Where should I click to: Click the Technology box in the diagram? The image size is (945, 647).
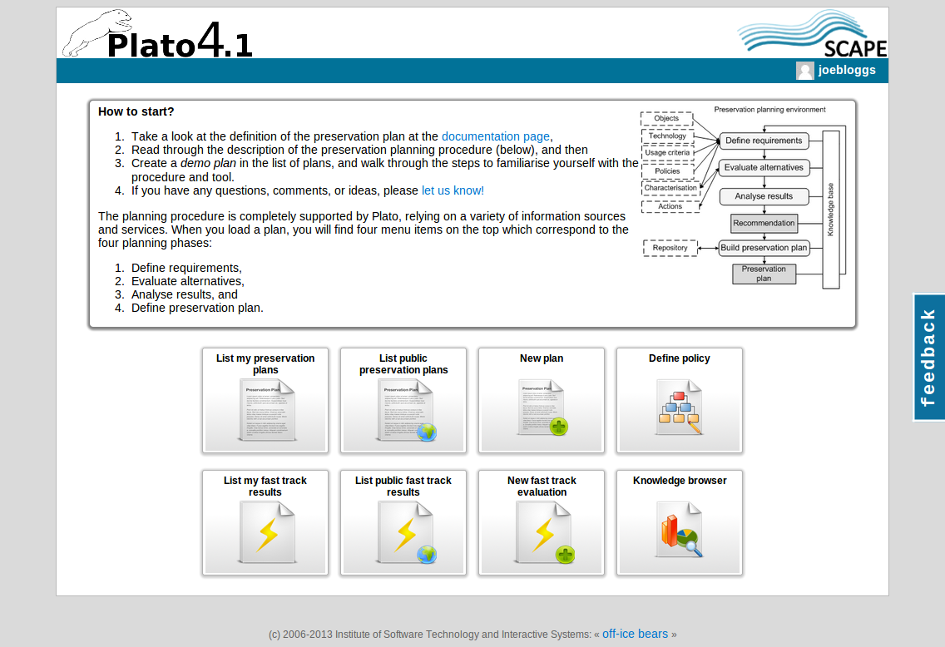[667, 136]
